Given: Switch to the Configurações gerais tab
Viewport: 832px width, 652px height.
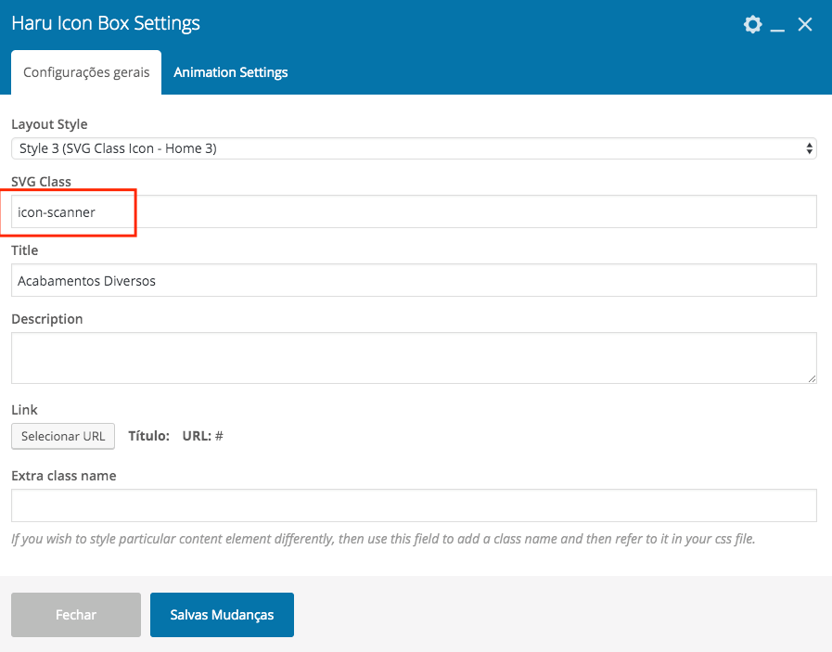Looking at the screenshot, I should [x=86, y=72].
